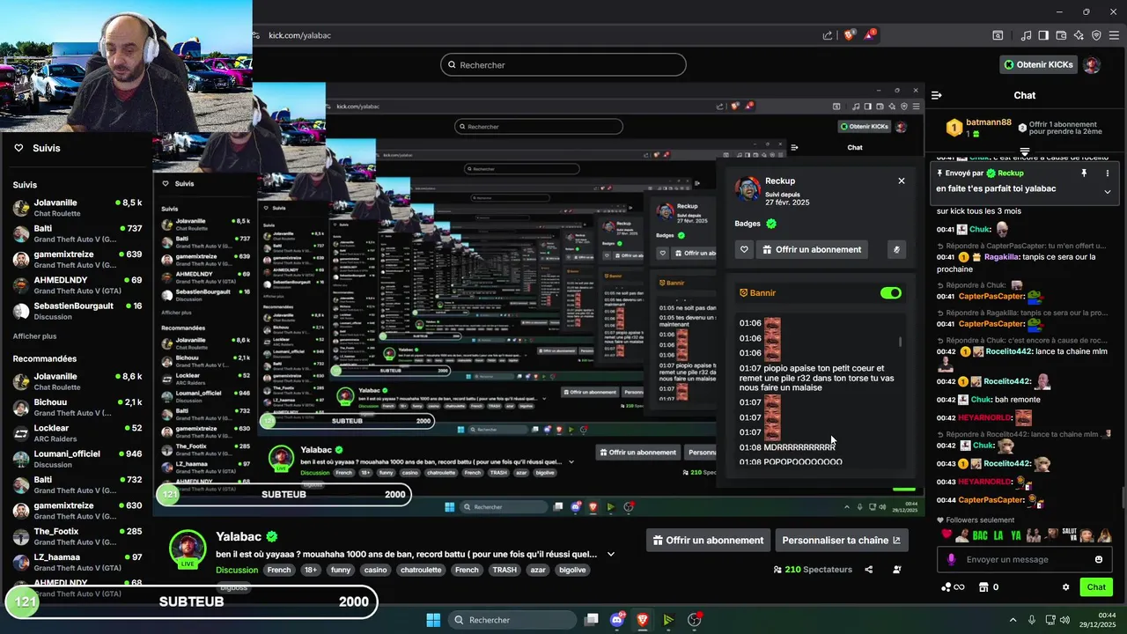Select the casino tag
The width and height of the screenshot is (1127, 634).
click(x=375, y=570)
